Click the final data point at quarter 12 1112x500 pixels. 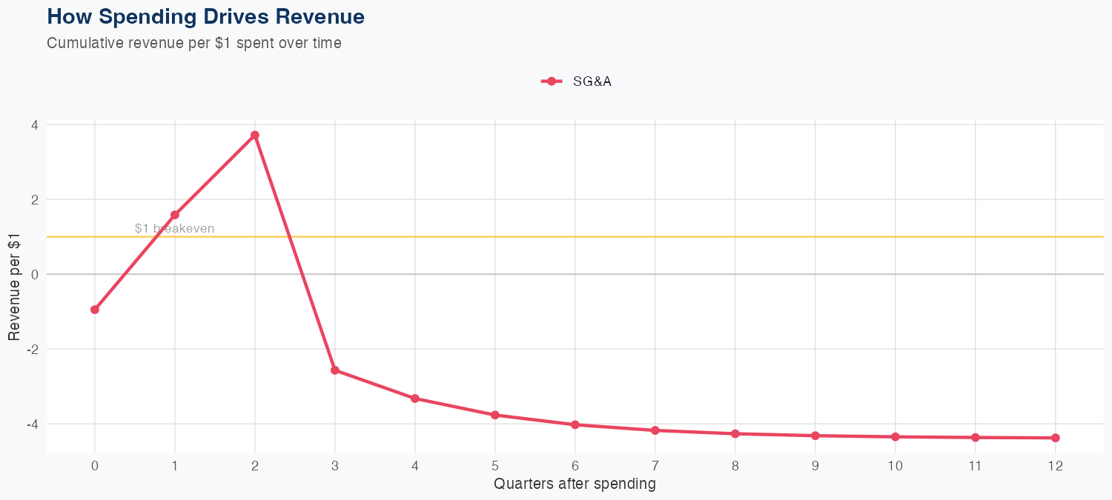(x=1056, y=438)
